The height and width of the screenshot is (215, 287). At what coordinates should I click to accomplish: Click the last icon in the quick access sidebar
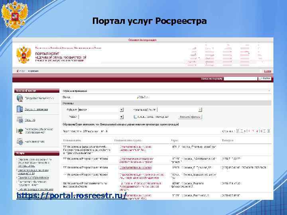point(20,141)
